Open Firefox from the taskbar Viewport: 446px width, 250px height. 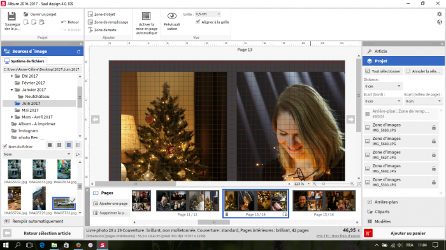(78, 245)
